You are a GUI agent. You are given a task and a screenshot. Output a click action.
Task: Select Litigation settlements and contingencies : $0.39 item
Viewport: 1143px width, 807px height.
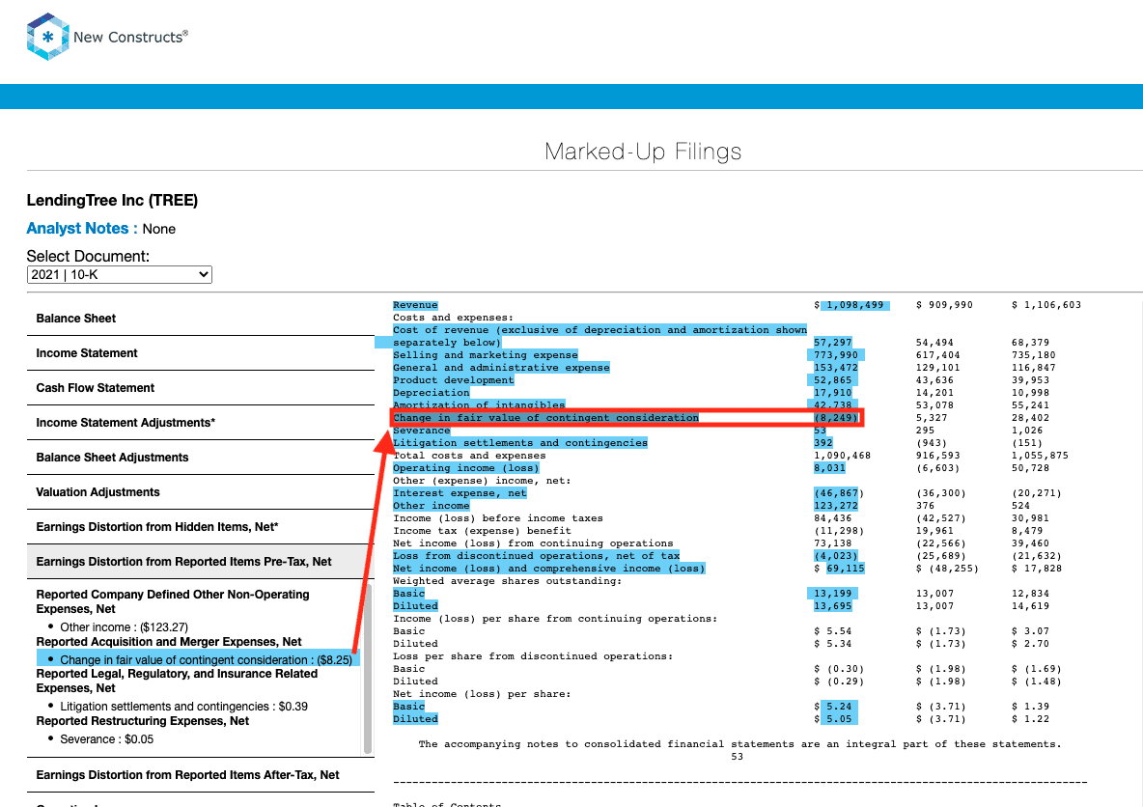183,707
